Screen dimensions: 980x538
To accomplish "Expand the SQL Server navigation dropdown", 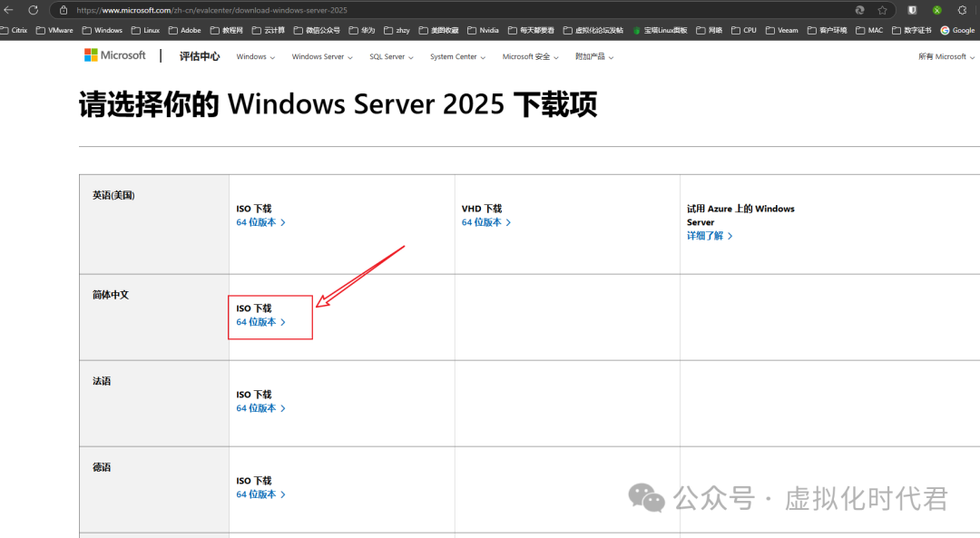I will pyautogui.click(x=391, y=57).
